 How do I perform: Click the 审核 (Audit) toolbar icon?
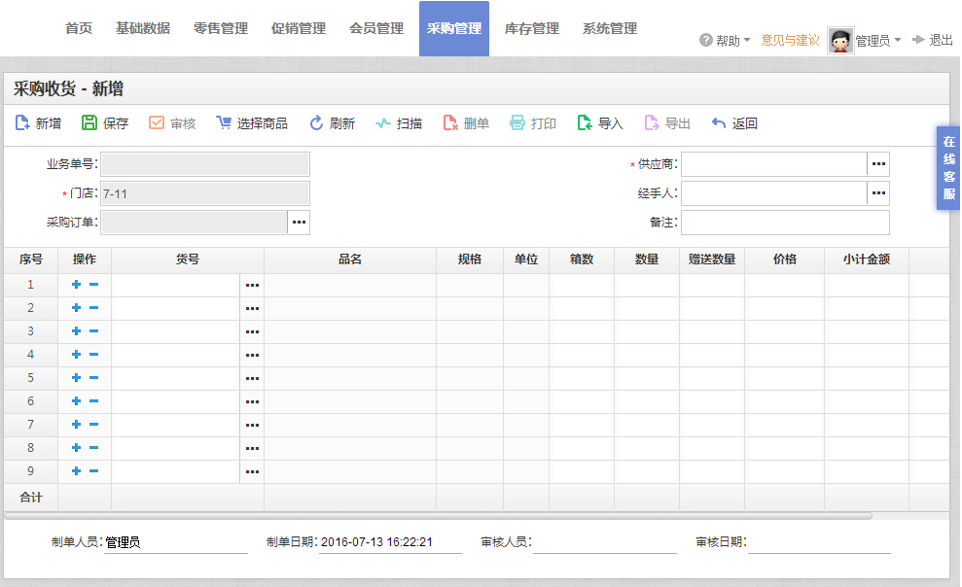157,123
